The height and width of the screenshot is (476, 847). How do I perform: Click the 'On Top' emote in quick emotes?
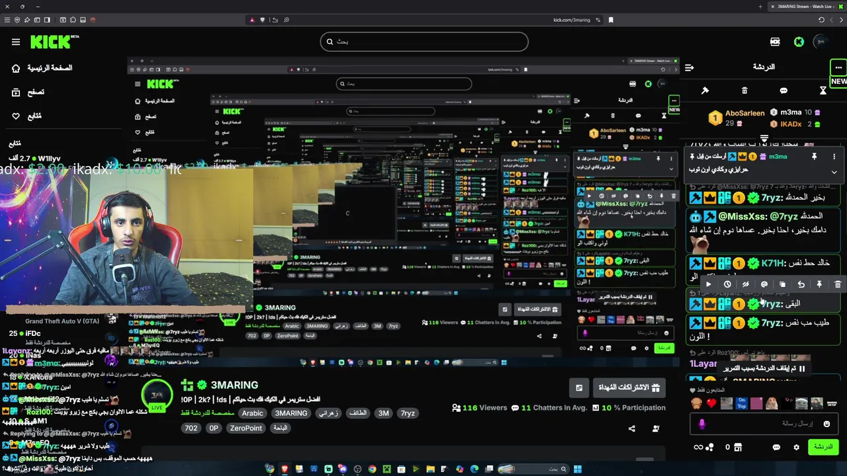[742, 403]
